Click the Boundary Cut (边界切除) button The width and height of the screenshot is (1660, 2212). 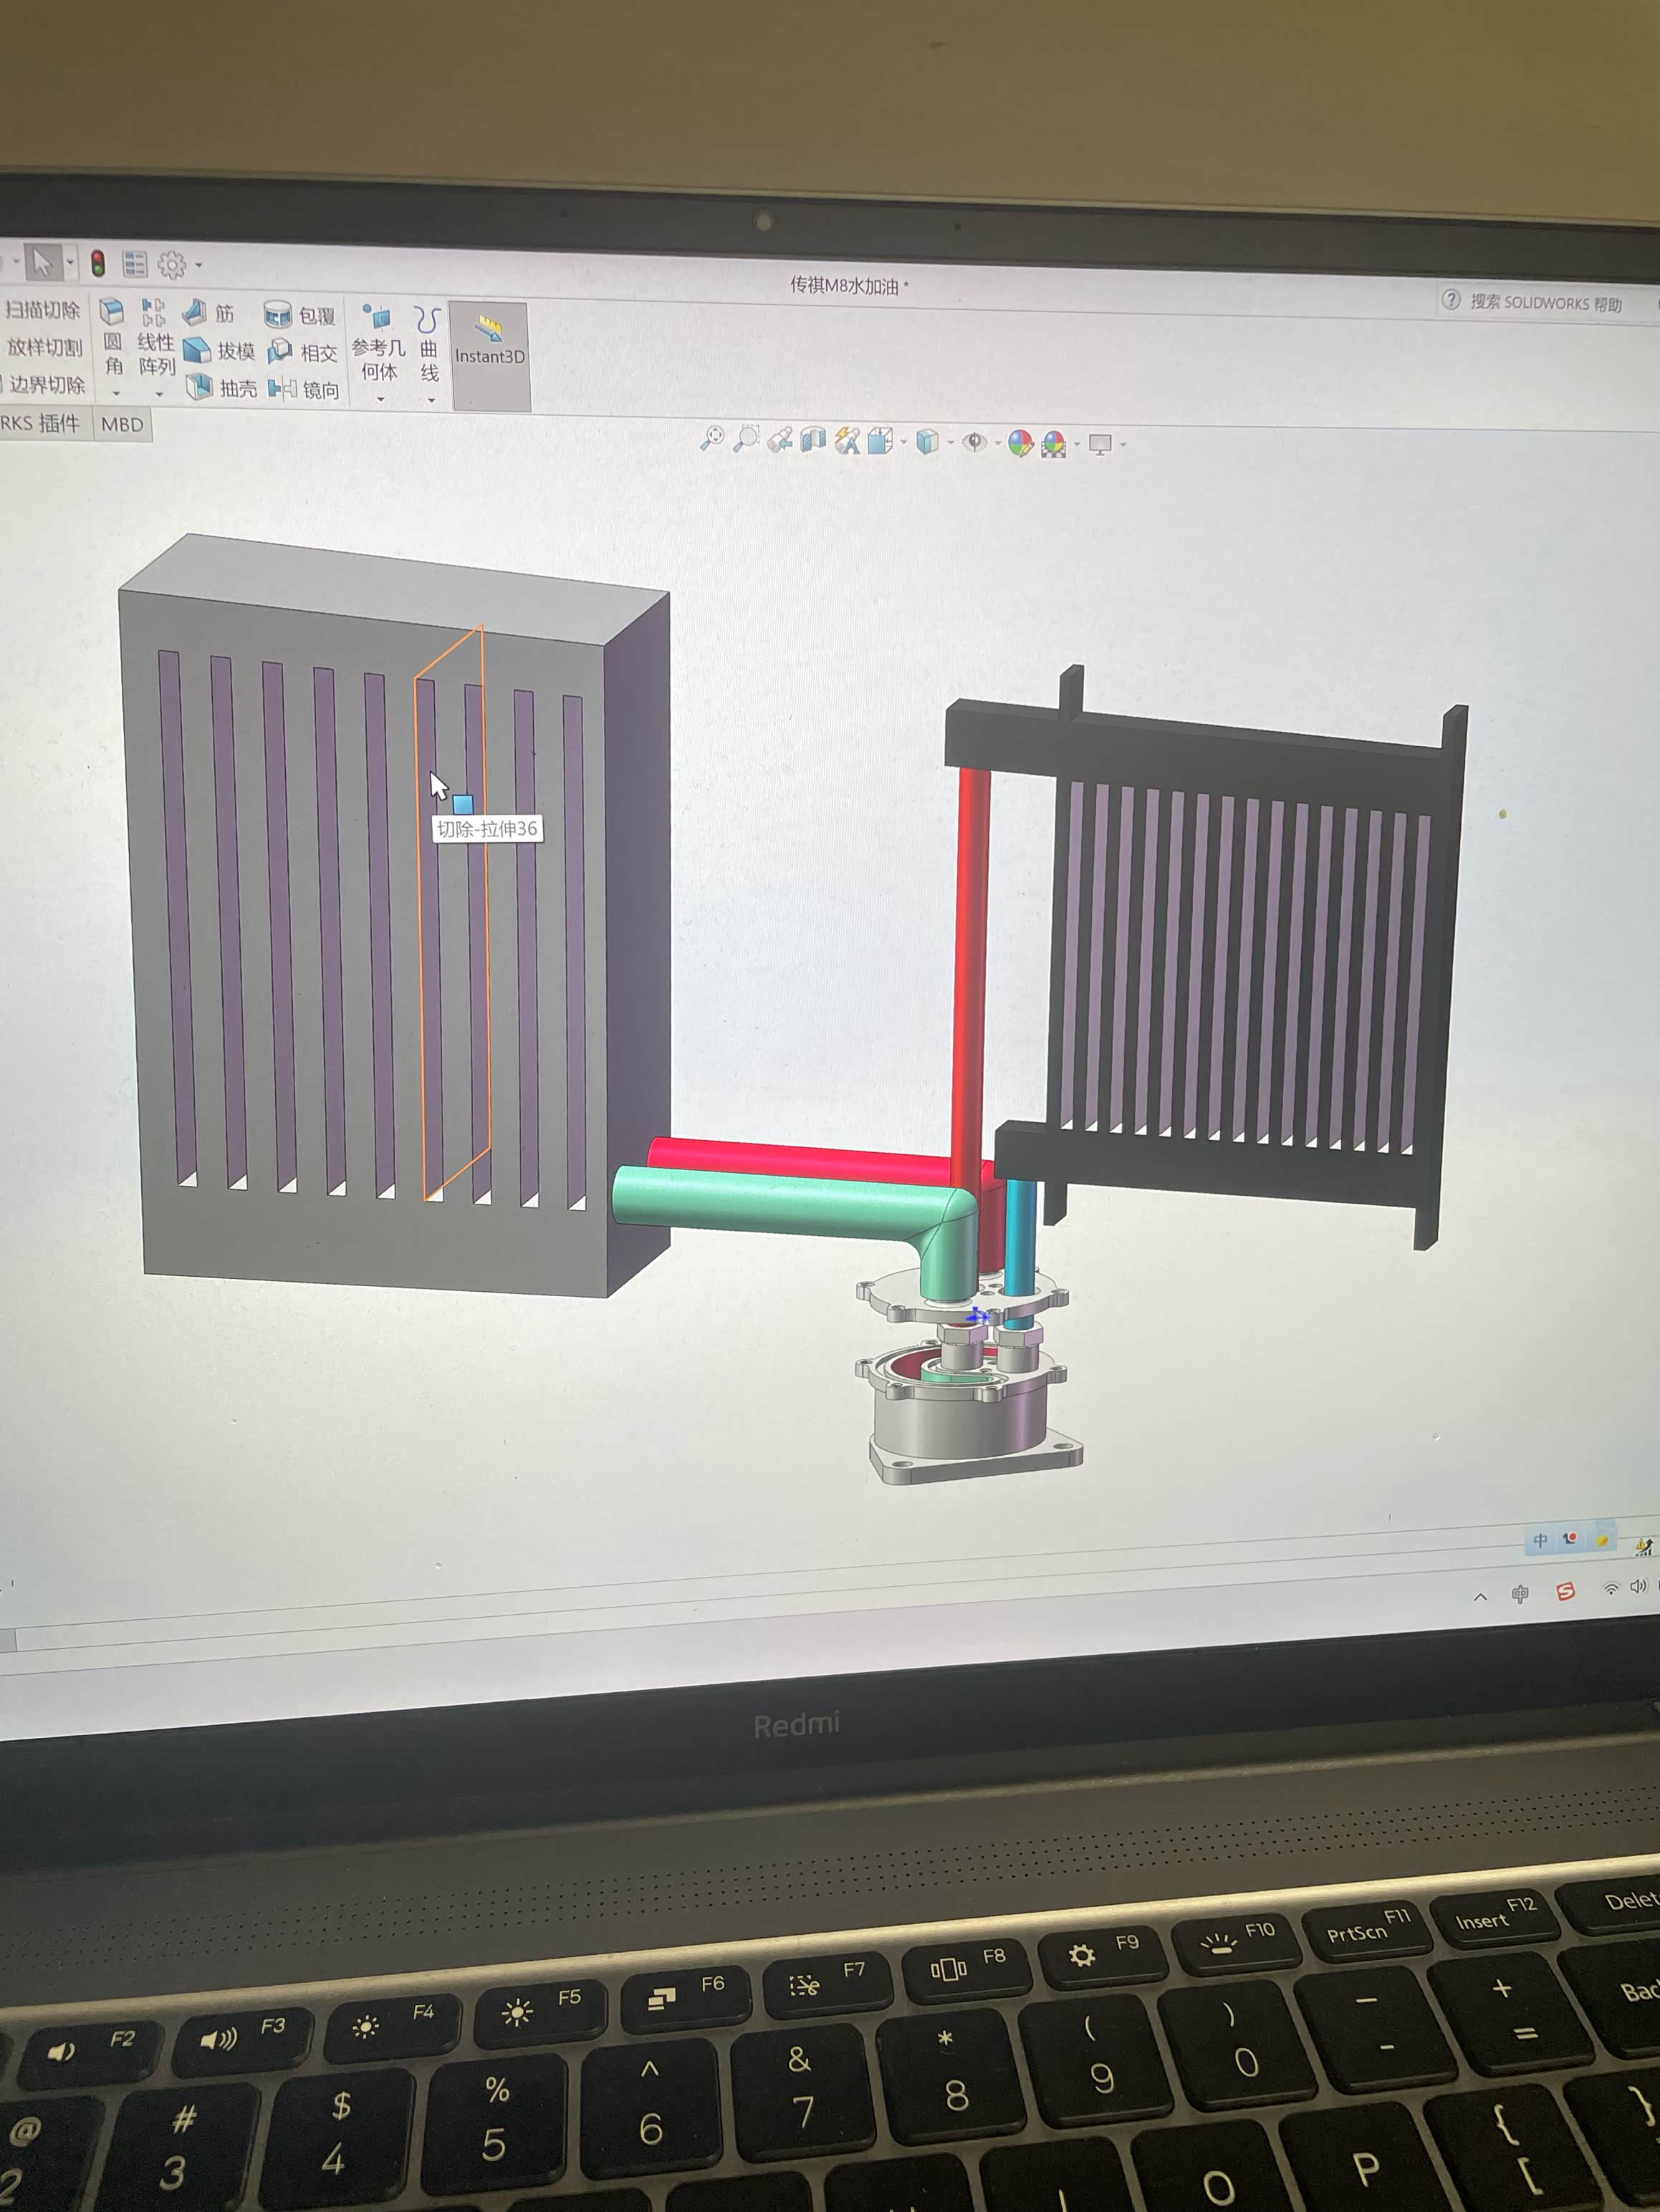(46, 385)
